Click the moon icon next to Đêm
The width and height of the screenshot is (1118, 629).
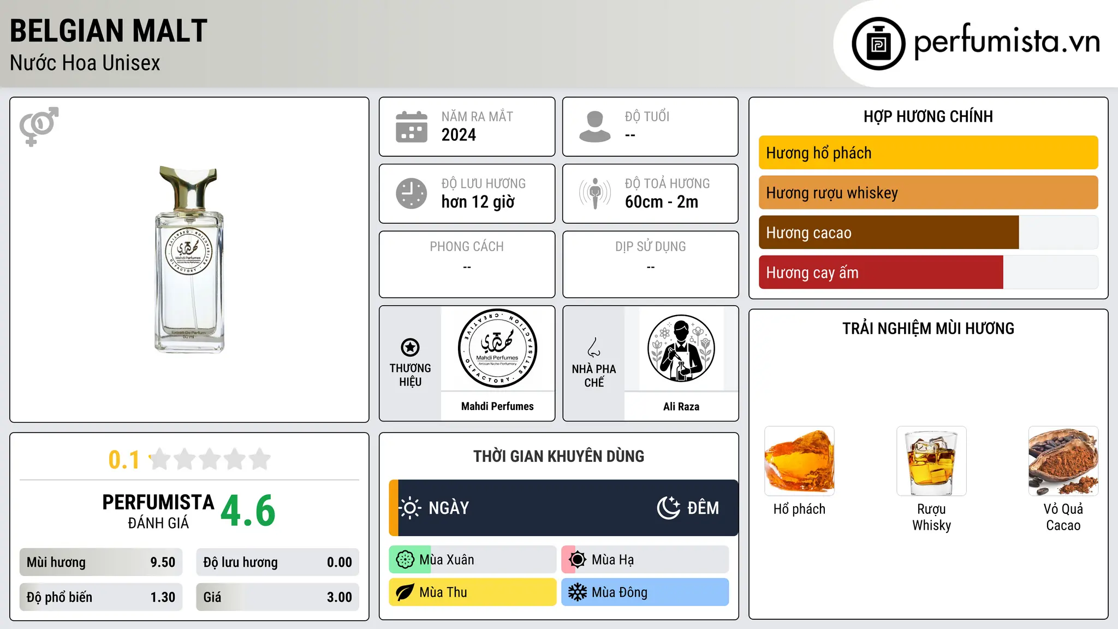pyautogui.click(x=669, y=508)
